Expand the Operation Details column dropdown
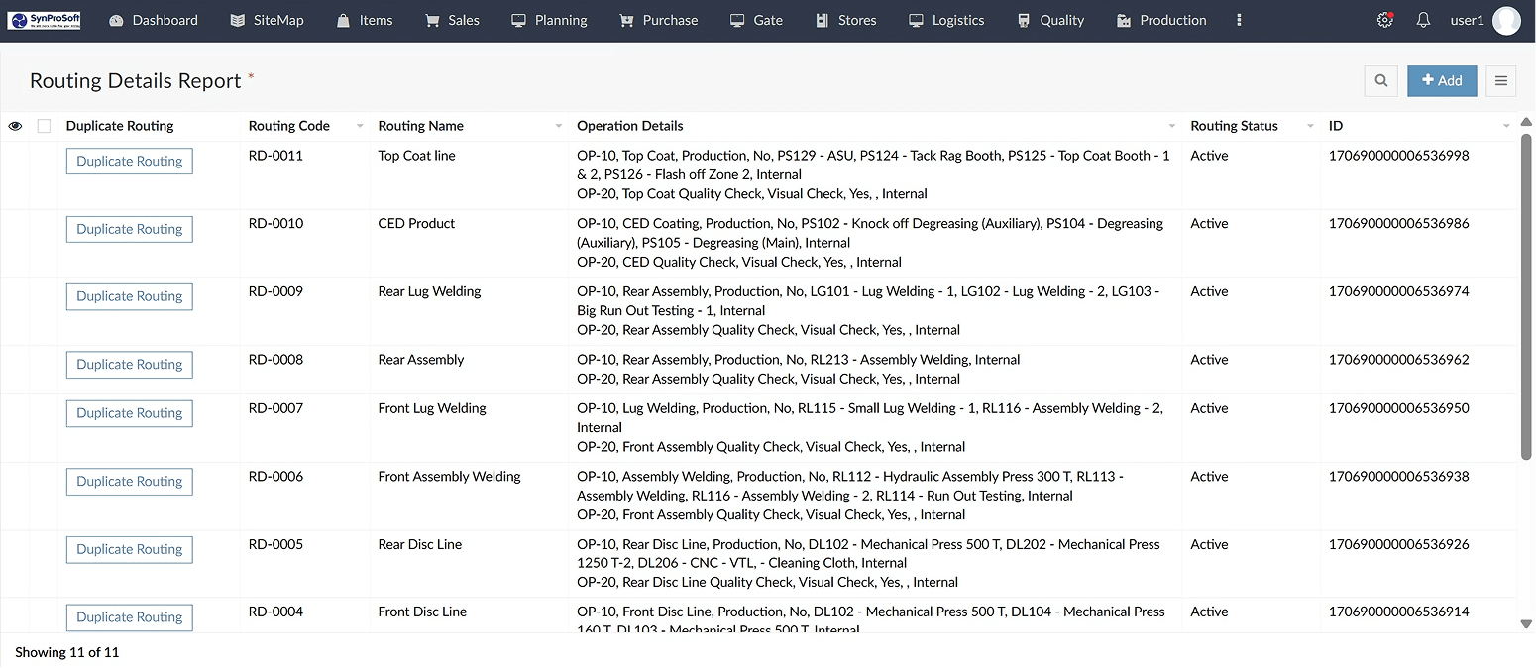 pyautogui.click(x=1170, y=127)
